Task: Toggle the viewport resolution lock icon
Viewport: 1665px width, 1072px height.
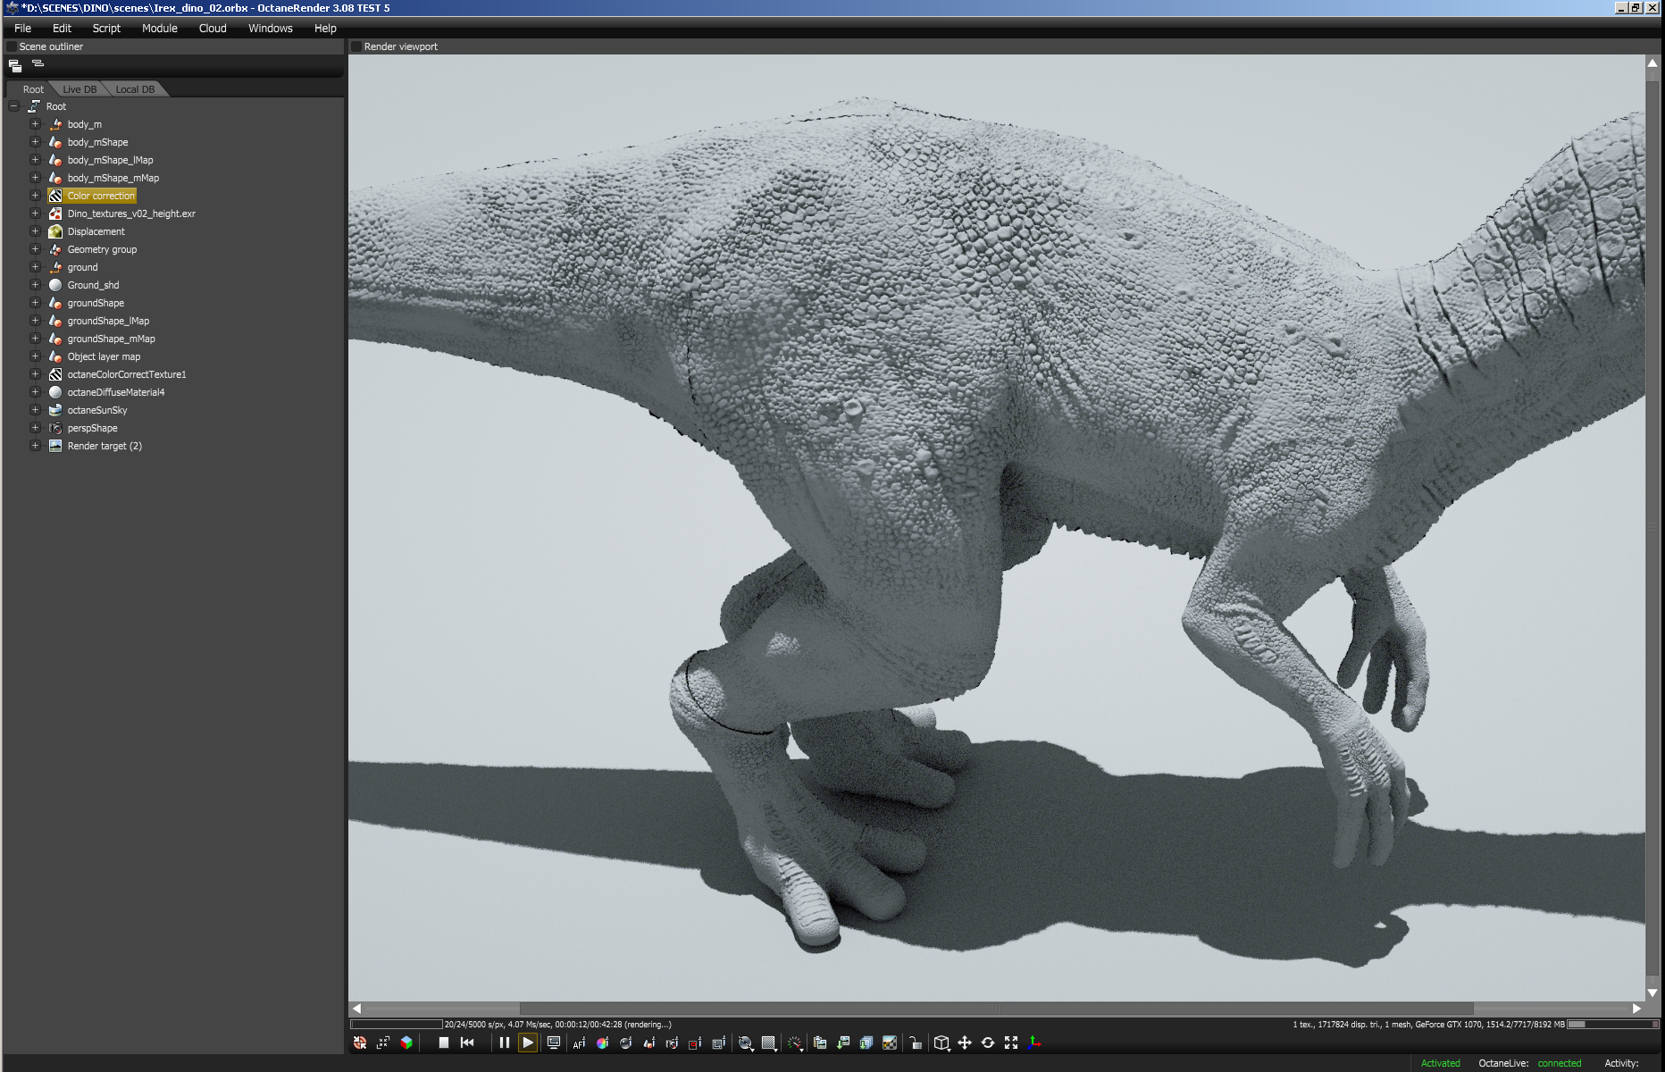Action: tap(916, 1043)
